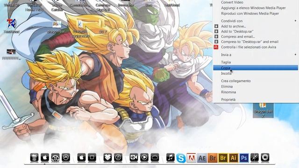This screenshot has height=168, width=299.
Task: Choose Crea collegamento
Action: click(x=235, y=81)
